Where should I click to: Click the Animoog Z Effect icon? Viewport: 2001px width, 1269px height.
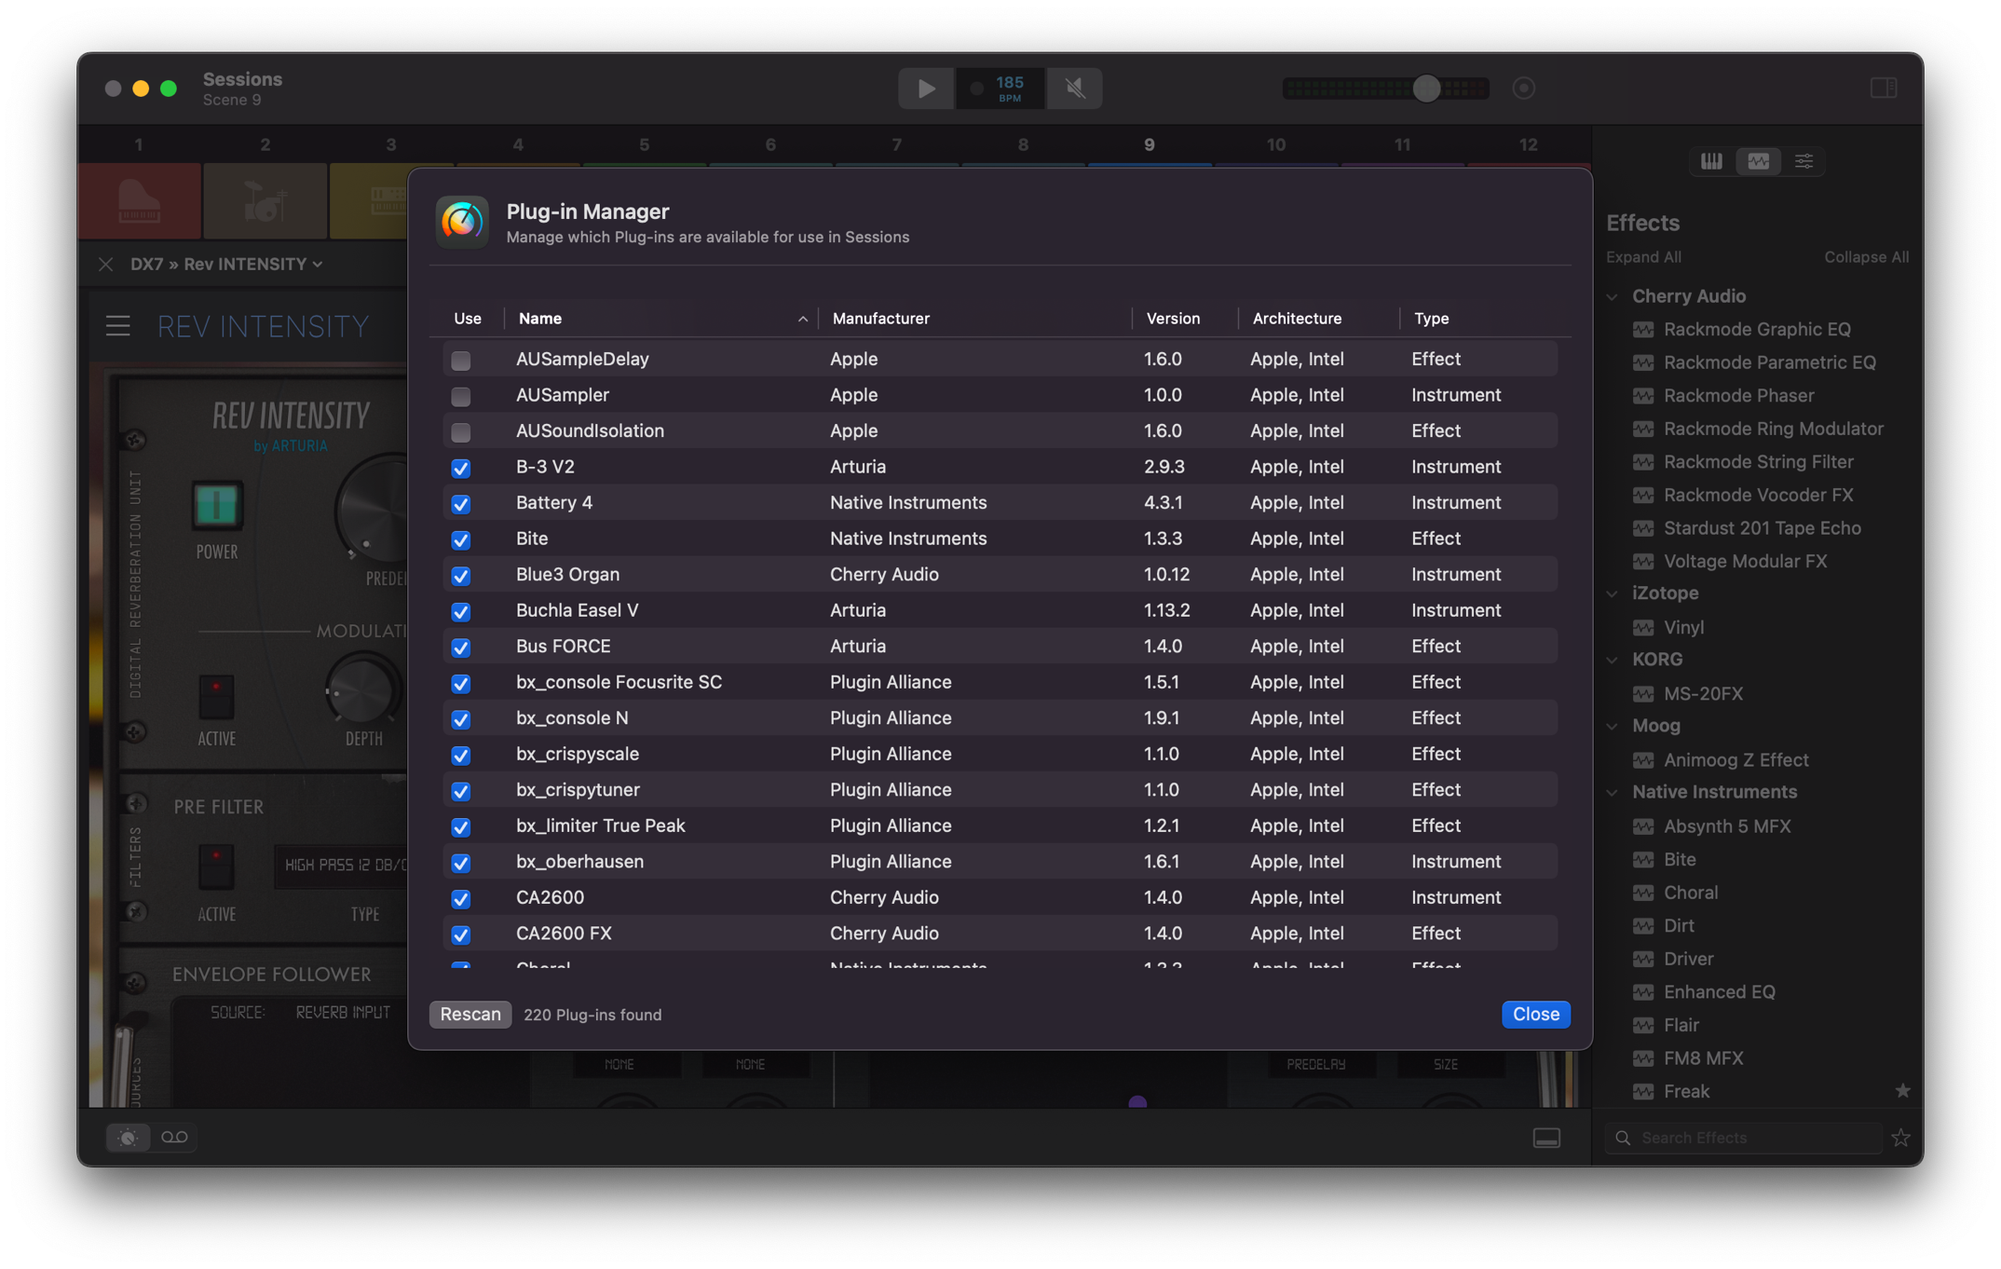1643,759
